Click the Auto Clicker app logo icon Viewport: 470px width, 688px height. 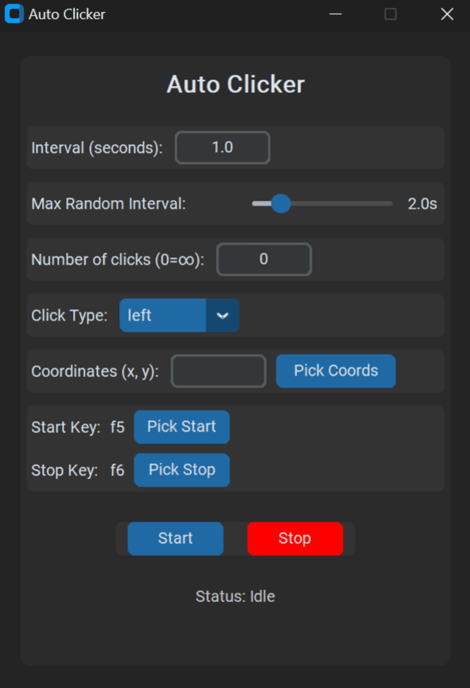(14, 14)
